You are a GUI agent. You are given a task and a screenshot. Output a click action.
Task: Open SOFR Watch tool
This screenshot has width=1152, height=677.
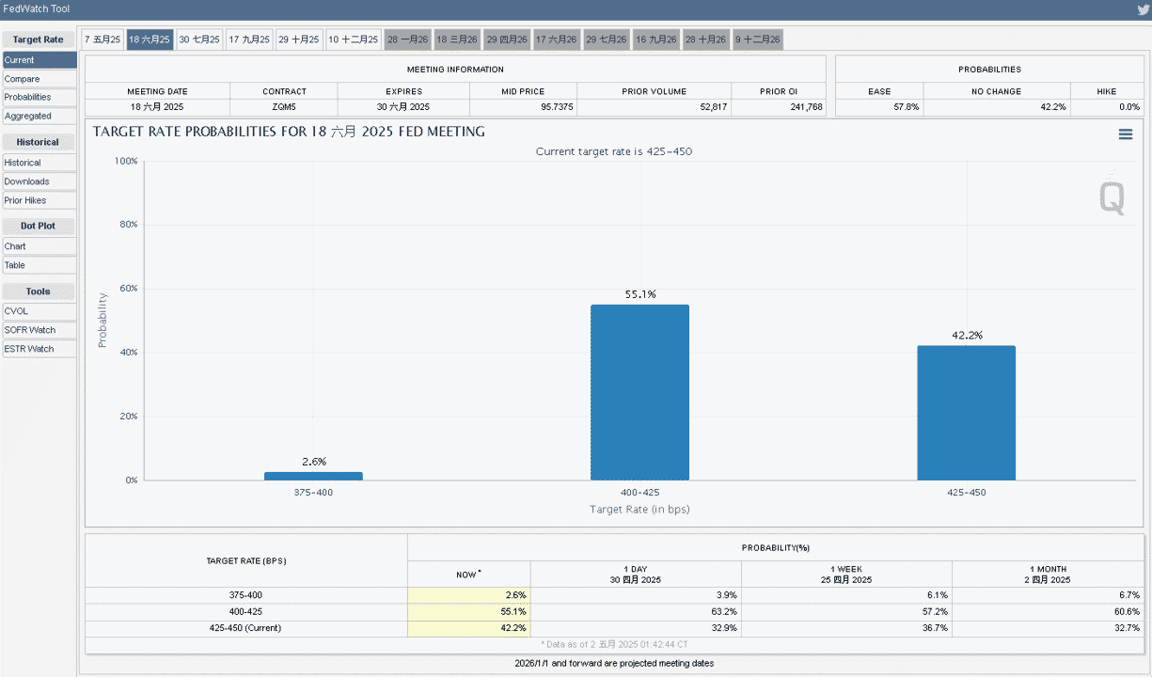click(39, 330)
